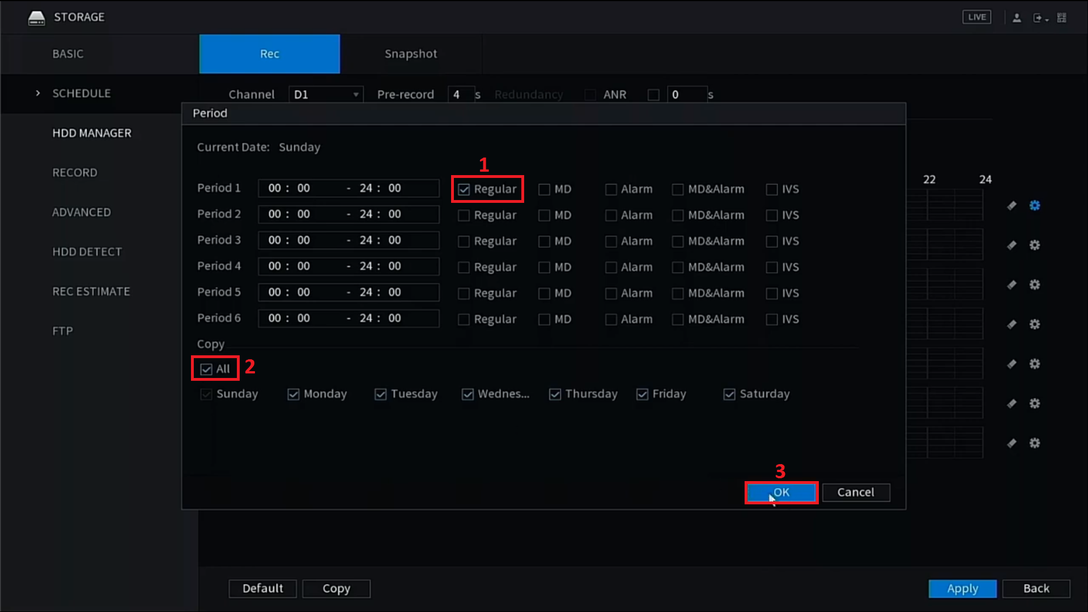Switch to the Snapshot tab
This screenshot has height=612, width=1088.
click(x=411, y=54)
